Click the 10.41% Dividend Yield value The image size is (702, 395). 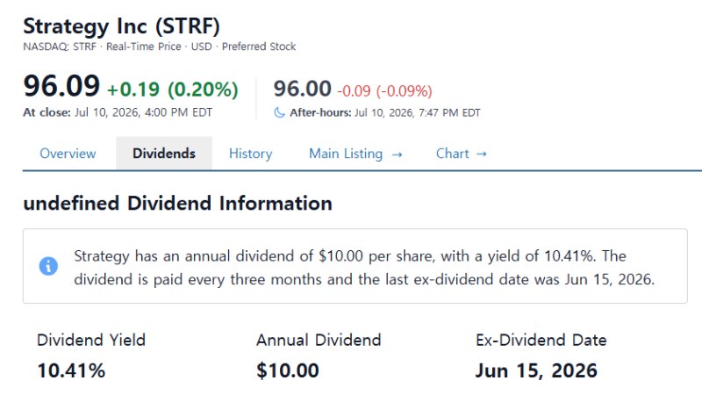pos(71,370)
